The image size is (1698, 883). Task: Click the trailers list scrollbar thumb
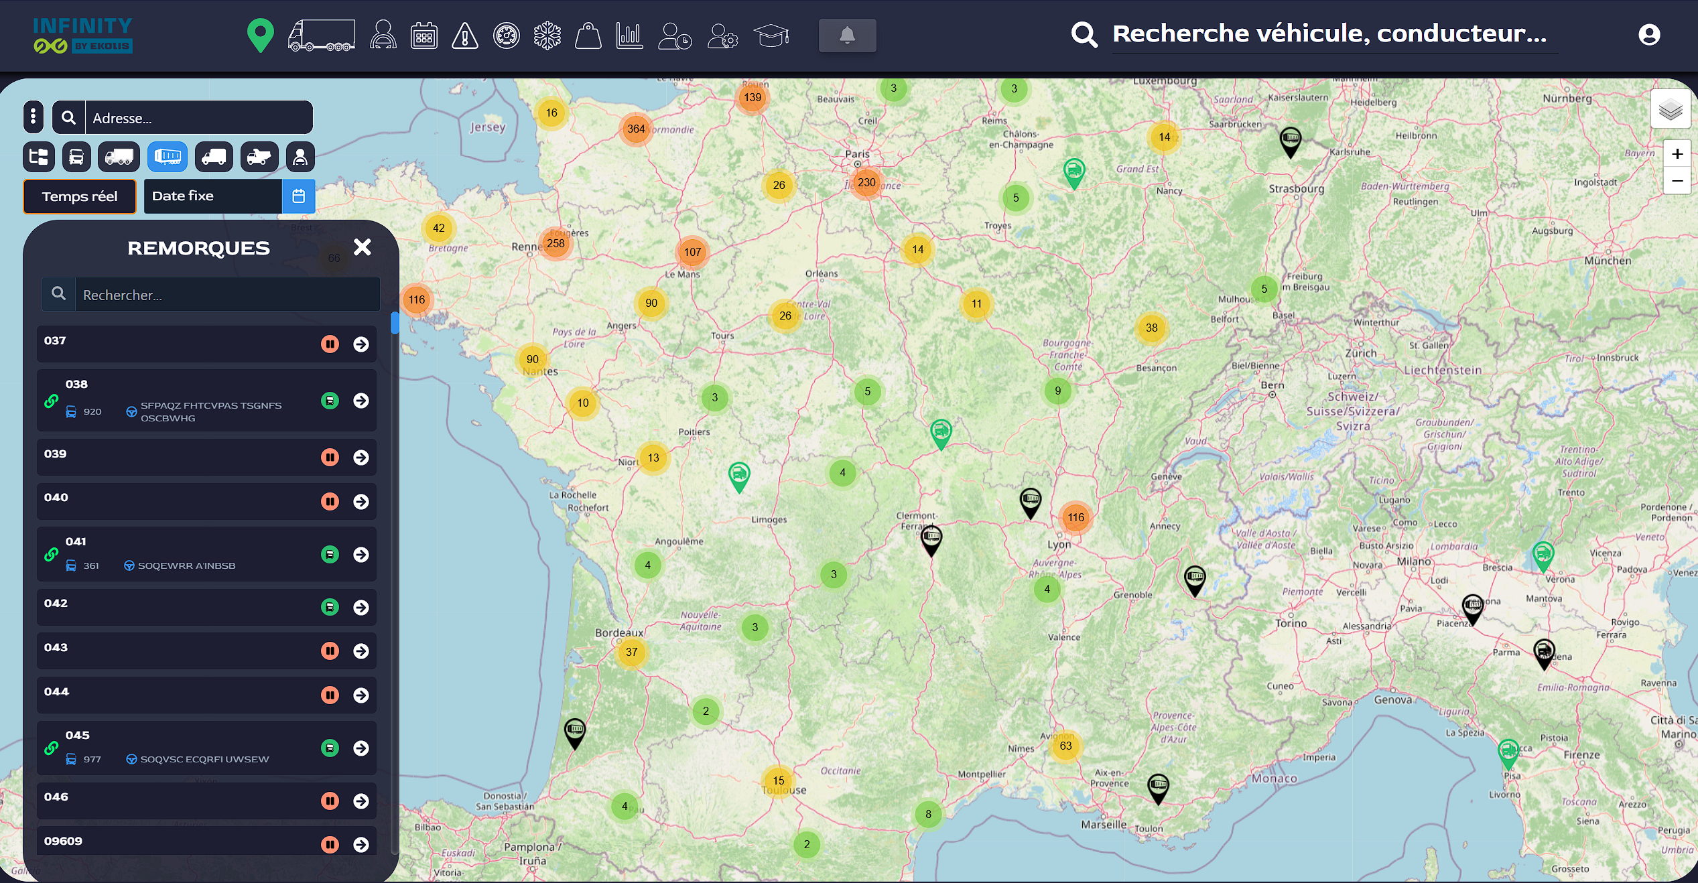tap(395, 323)
